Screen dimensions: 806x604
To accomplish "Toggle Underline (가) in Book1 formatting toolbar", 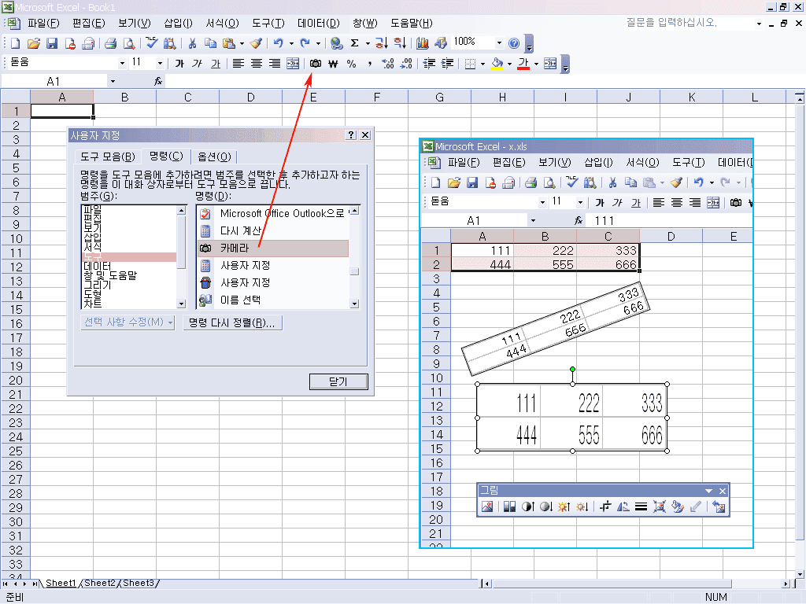I will tap(216, 64).
